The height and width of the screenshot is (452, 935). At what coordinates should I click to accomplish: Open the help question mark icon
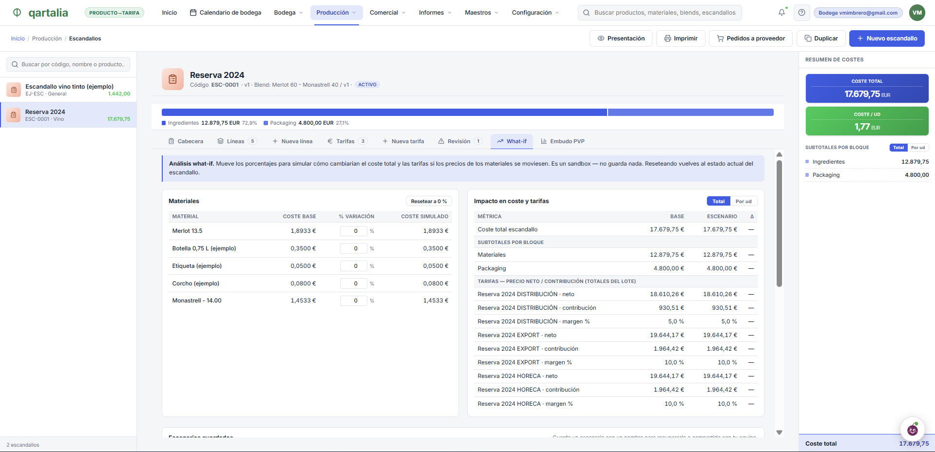(801, 13)
